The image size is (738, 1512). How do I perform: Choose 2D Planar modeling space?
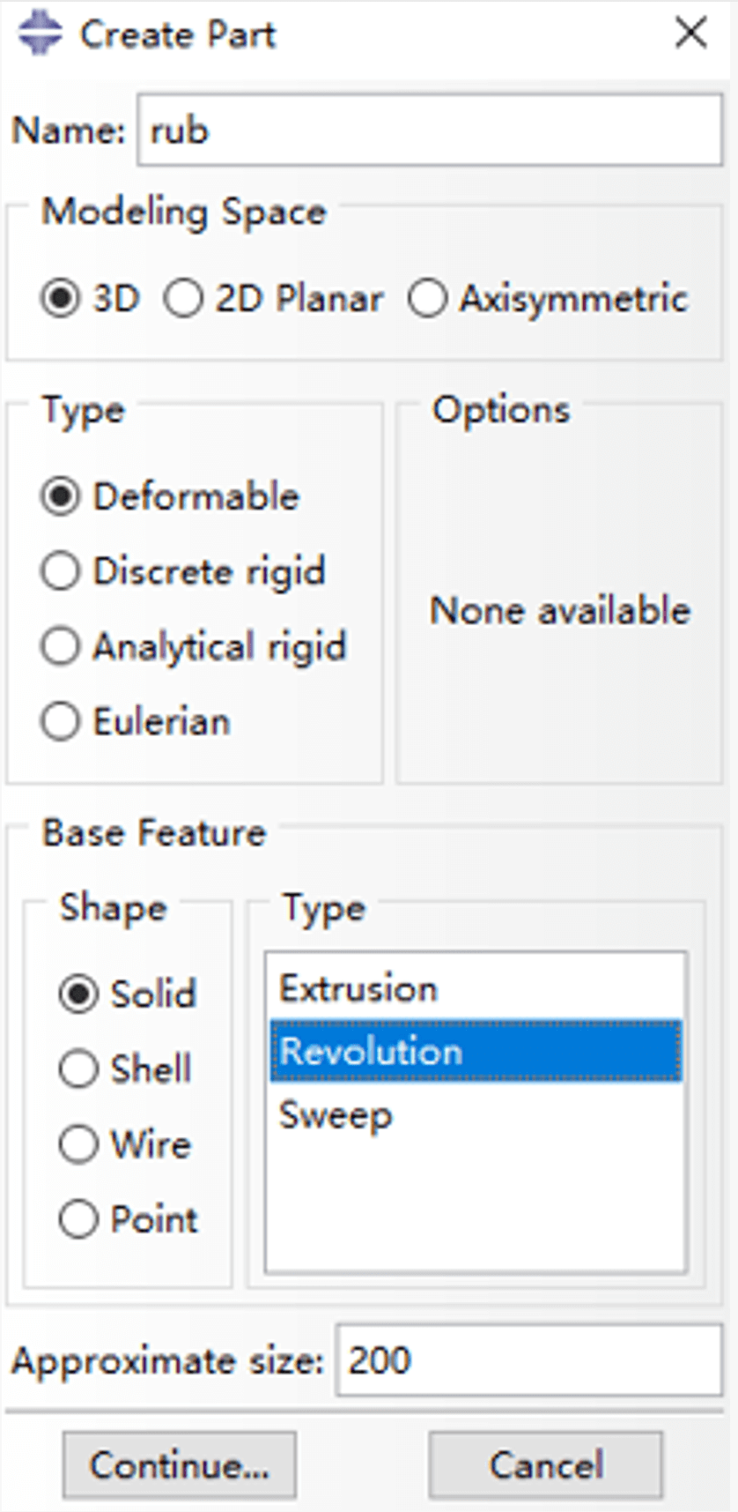tap(184, 299)
